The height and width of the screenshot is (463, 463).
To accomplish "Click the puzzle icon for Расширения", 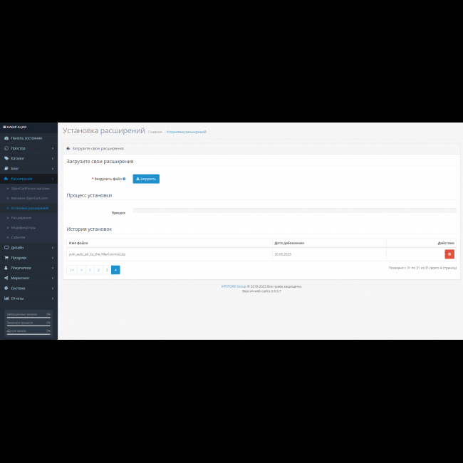I will click(6, 179).
